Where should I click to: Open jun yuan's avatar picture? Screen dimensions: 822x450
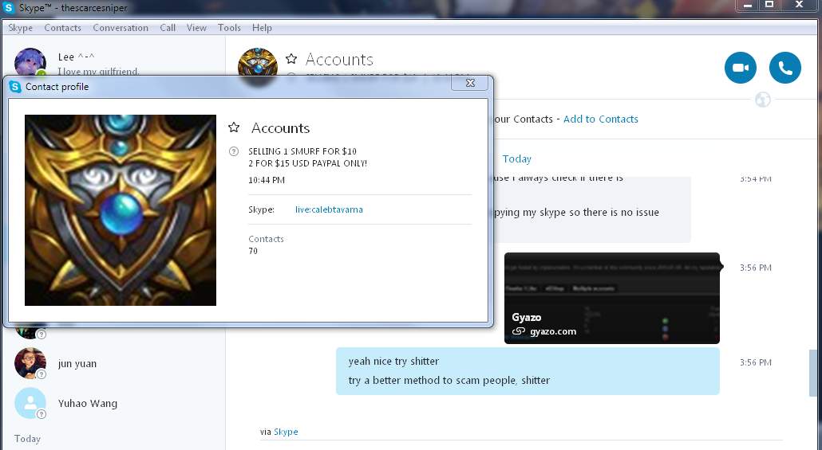[30, 362]
